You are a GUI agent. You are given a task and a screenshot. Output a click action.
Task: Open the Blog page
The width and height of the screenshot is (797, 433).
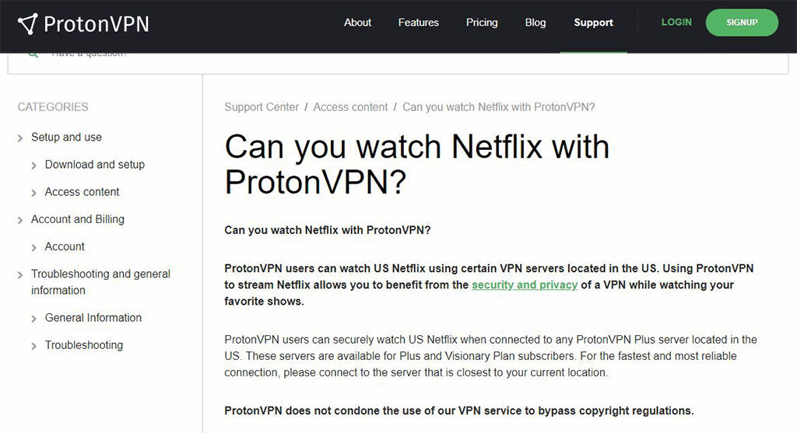(x=535, y=23)
